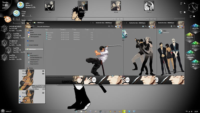Viewport: 200px width, 113px height.
Task: Open the C drive hexagon icon
Action: pyautogui.click(x=9, y=36)
